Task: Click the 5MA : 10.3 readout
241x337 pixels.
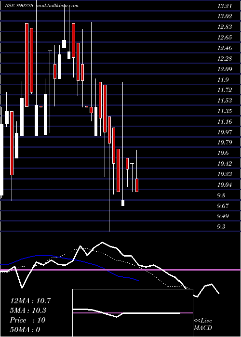Action: (x=28, y=311)
